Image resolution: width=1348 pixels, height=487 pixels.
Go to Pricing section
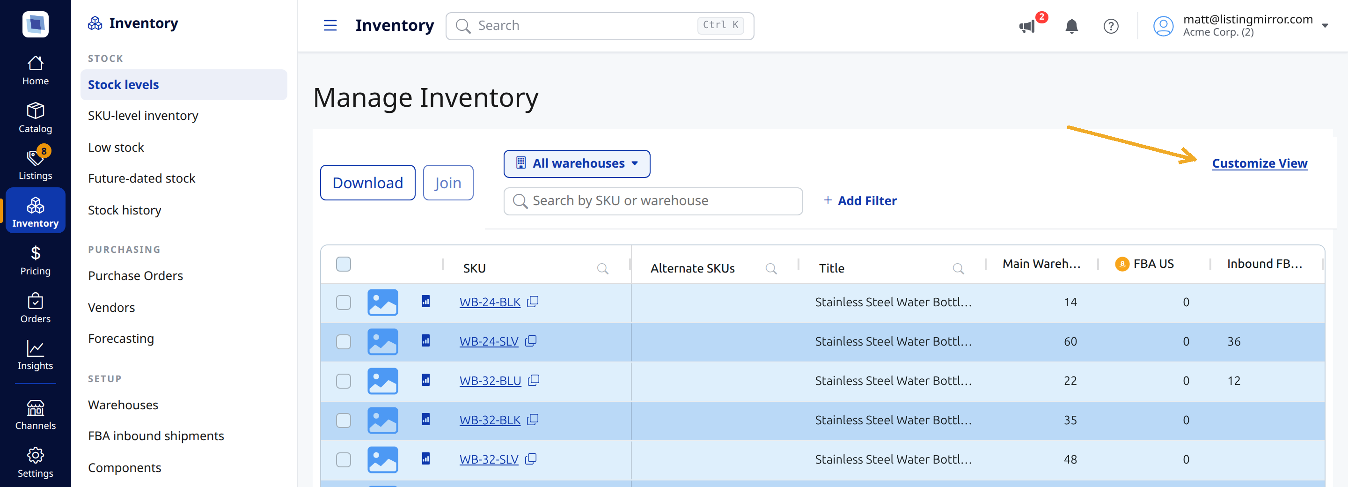point(35,260)
